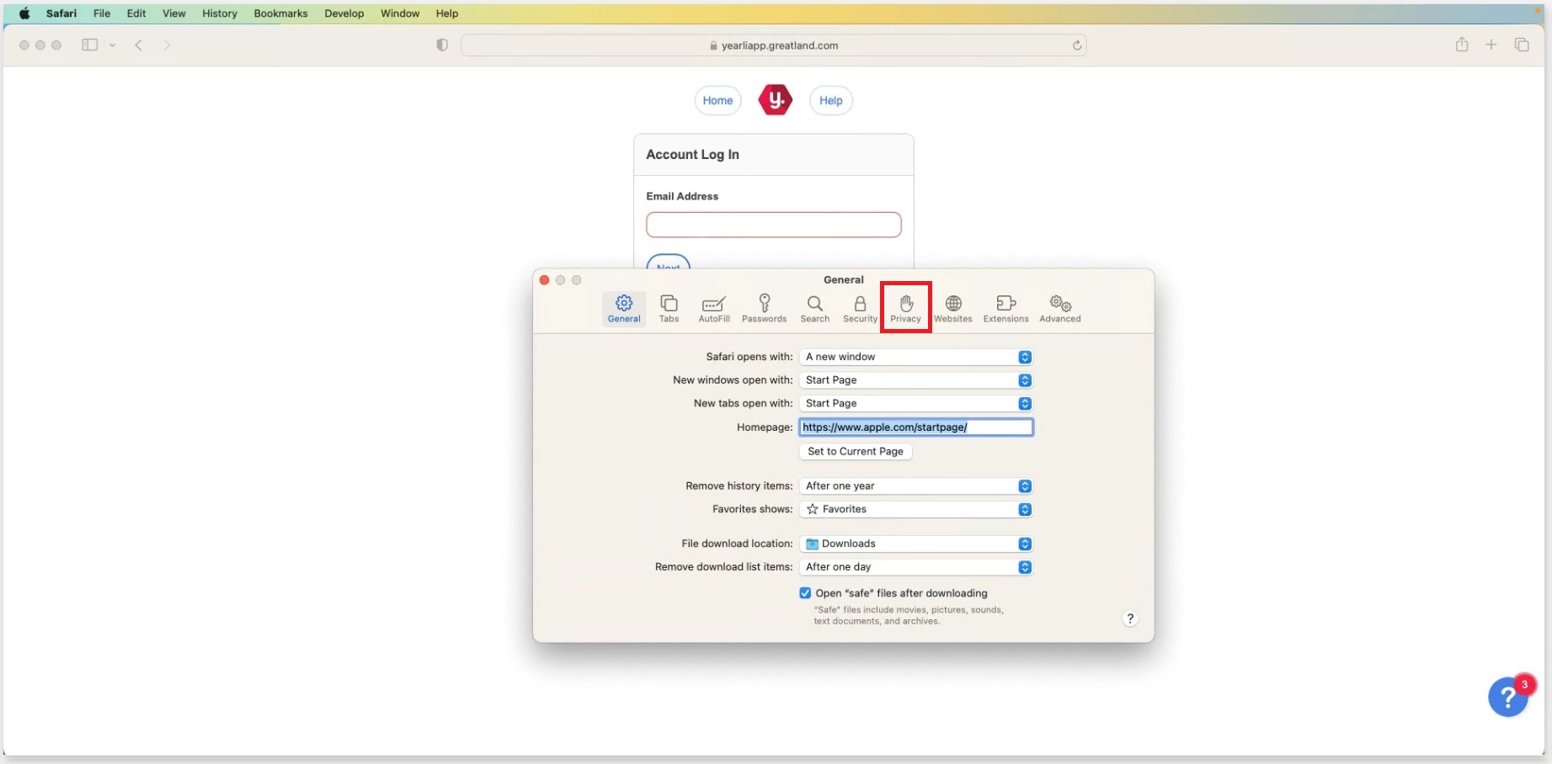Open the File download location dropdown

click(x=915, y=544)
